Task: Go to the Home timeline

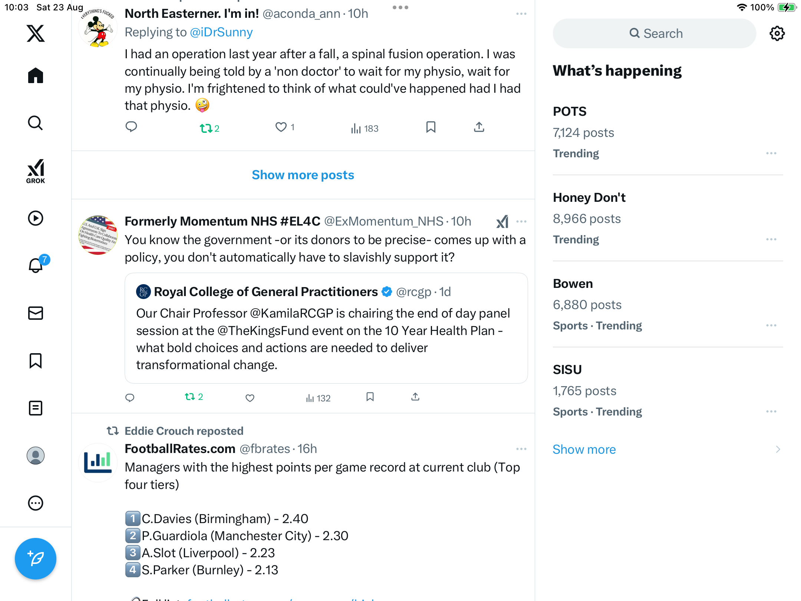Action: tap(36, 76)
